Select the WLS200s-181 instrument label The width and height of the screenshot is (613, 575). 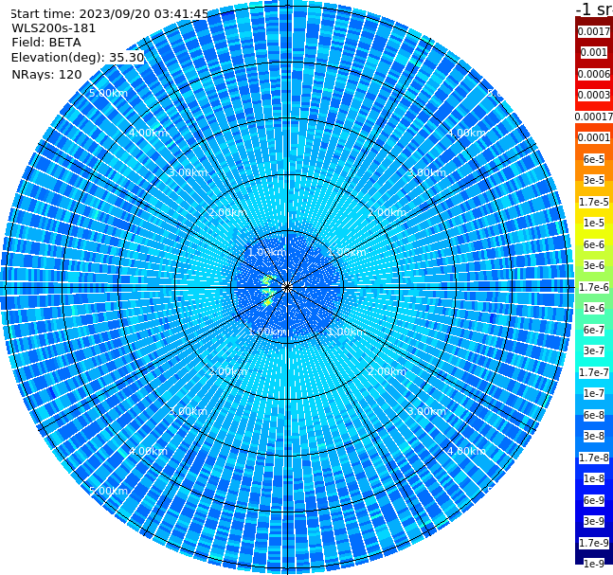54,28
